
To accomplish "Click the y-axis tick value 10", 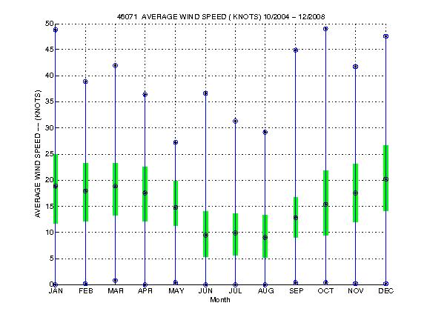I will pos(49,232).
